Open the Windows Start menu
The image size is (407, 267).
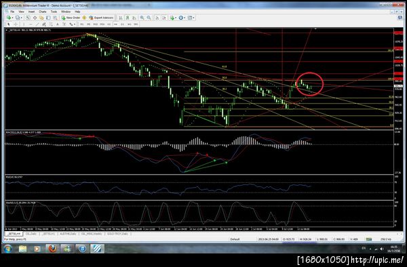(x=7, y=249)
